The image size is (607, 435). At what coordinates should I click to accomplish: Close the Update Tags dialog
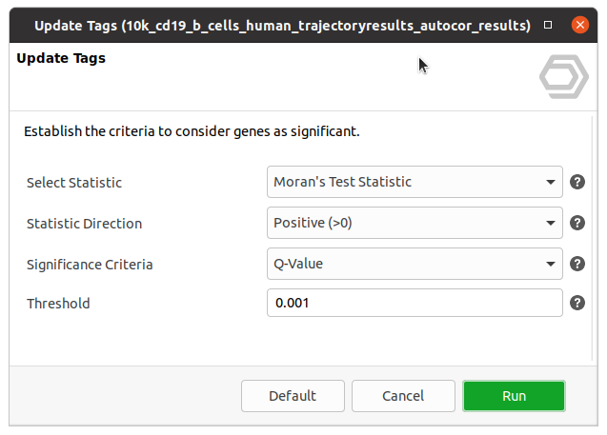(578, 25)
